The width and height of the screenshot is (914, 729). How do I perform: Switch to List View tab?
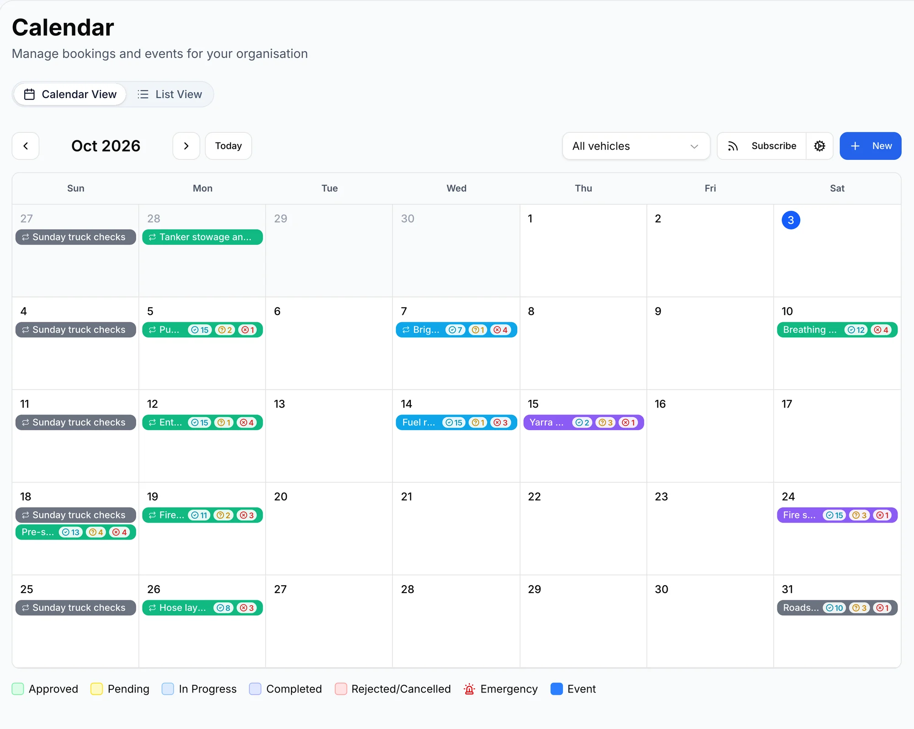pos(170,94)
